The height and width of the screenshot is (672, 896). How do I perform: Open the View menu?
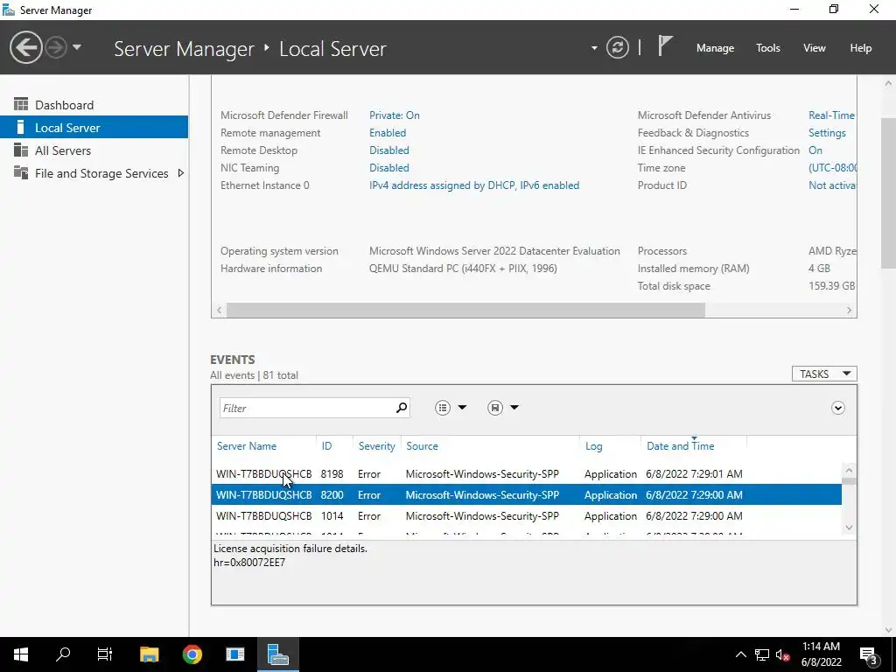pos(814,48)
